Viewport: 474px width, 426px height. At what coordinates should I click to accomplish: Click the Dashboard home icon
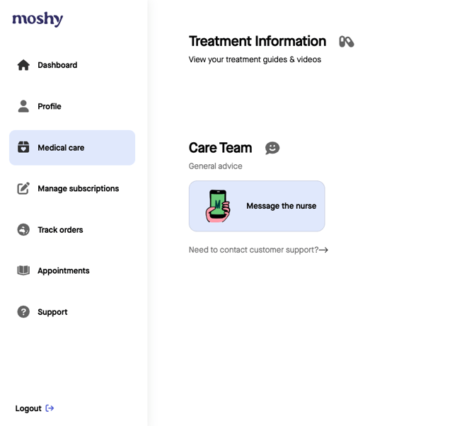tap(23, 65)
